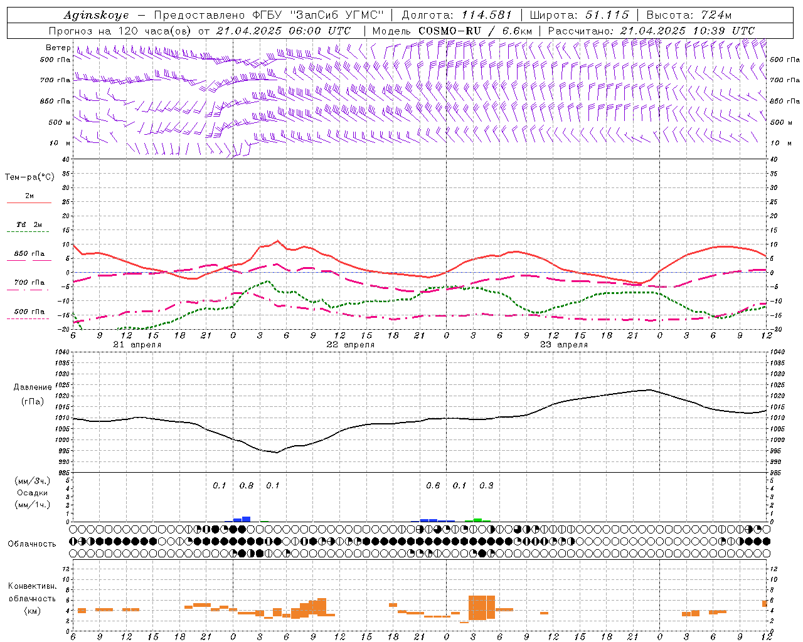The image size is (803, 642).
Task: Click the longitude value 114.581
Action: click(x=486, y=15)
